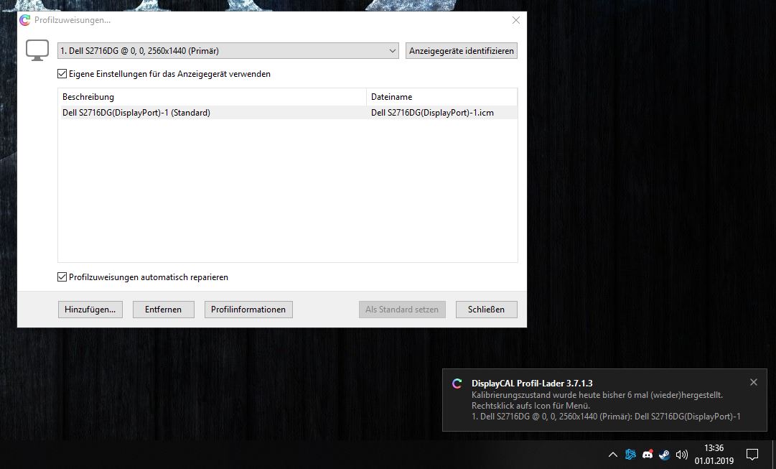Screen dimensions: 776x469
Task: Open Discord from the system tray
Action: click(x=648, y=454)
